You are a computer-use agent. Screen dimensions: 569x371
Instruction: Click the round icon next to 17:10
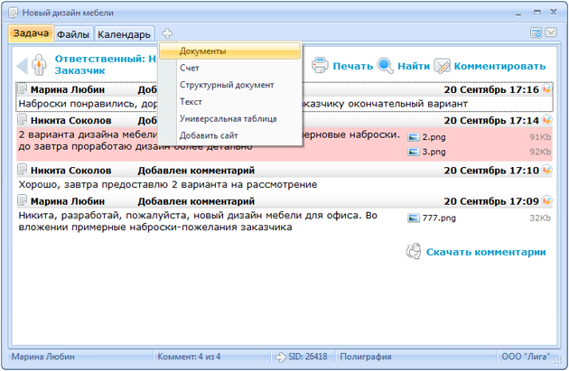coord(546,170)
